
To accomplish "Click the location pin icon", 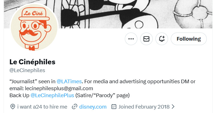I will pyautogui.click(x=13, y=107).
